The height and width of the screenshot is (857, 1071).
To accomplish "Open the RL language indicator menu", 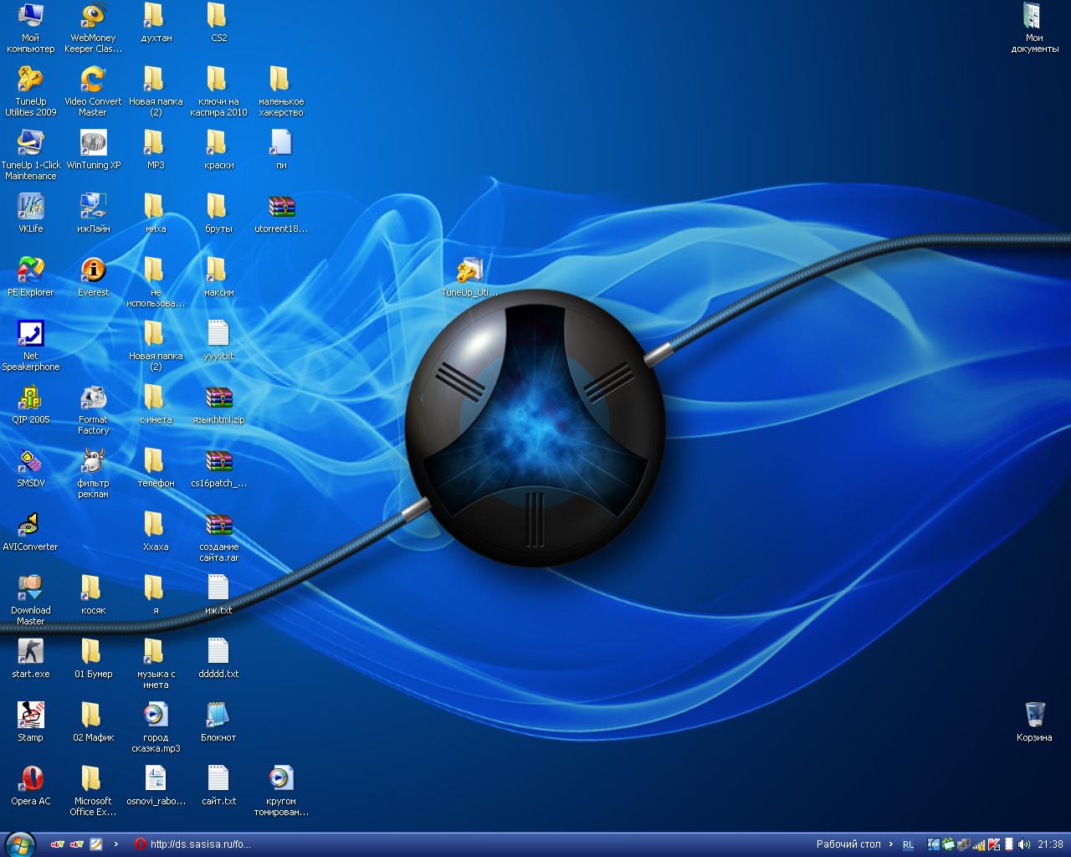I will coord(908,844).
